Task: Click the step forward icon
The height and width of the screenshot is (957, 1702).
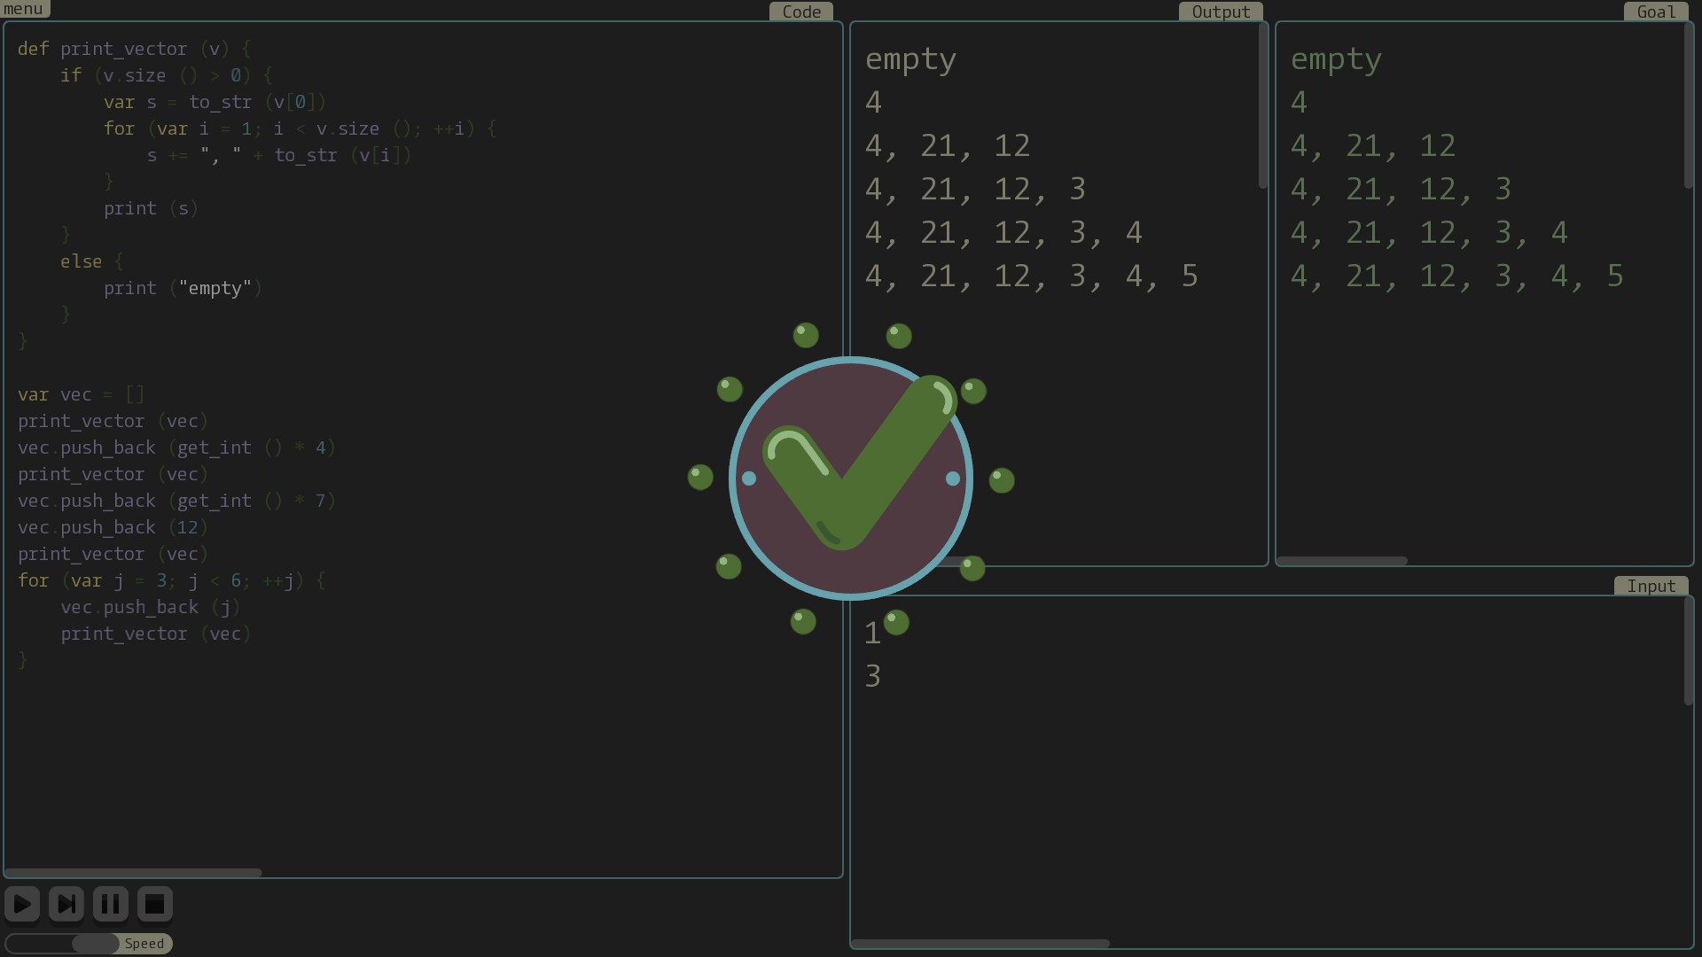Action: [66, 904]
